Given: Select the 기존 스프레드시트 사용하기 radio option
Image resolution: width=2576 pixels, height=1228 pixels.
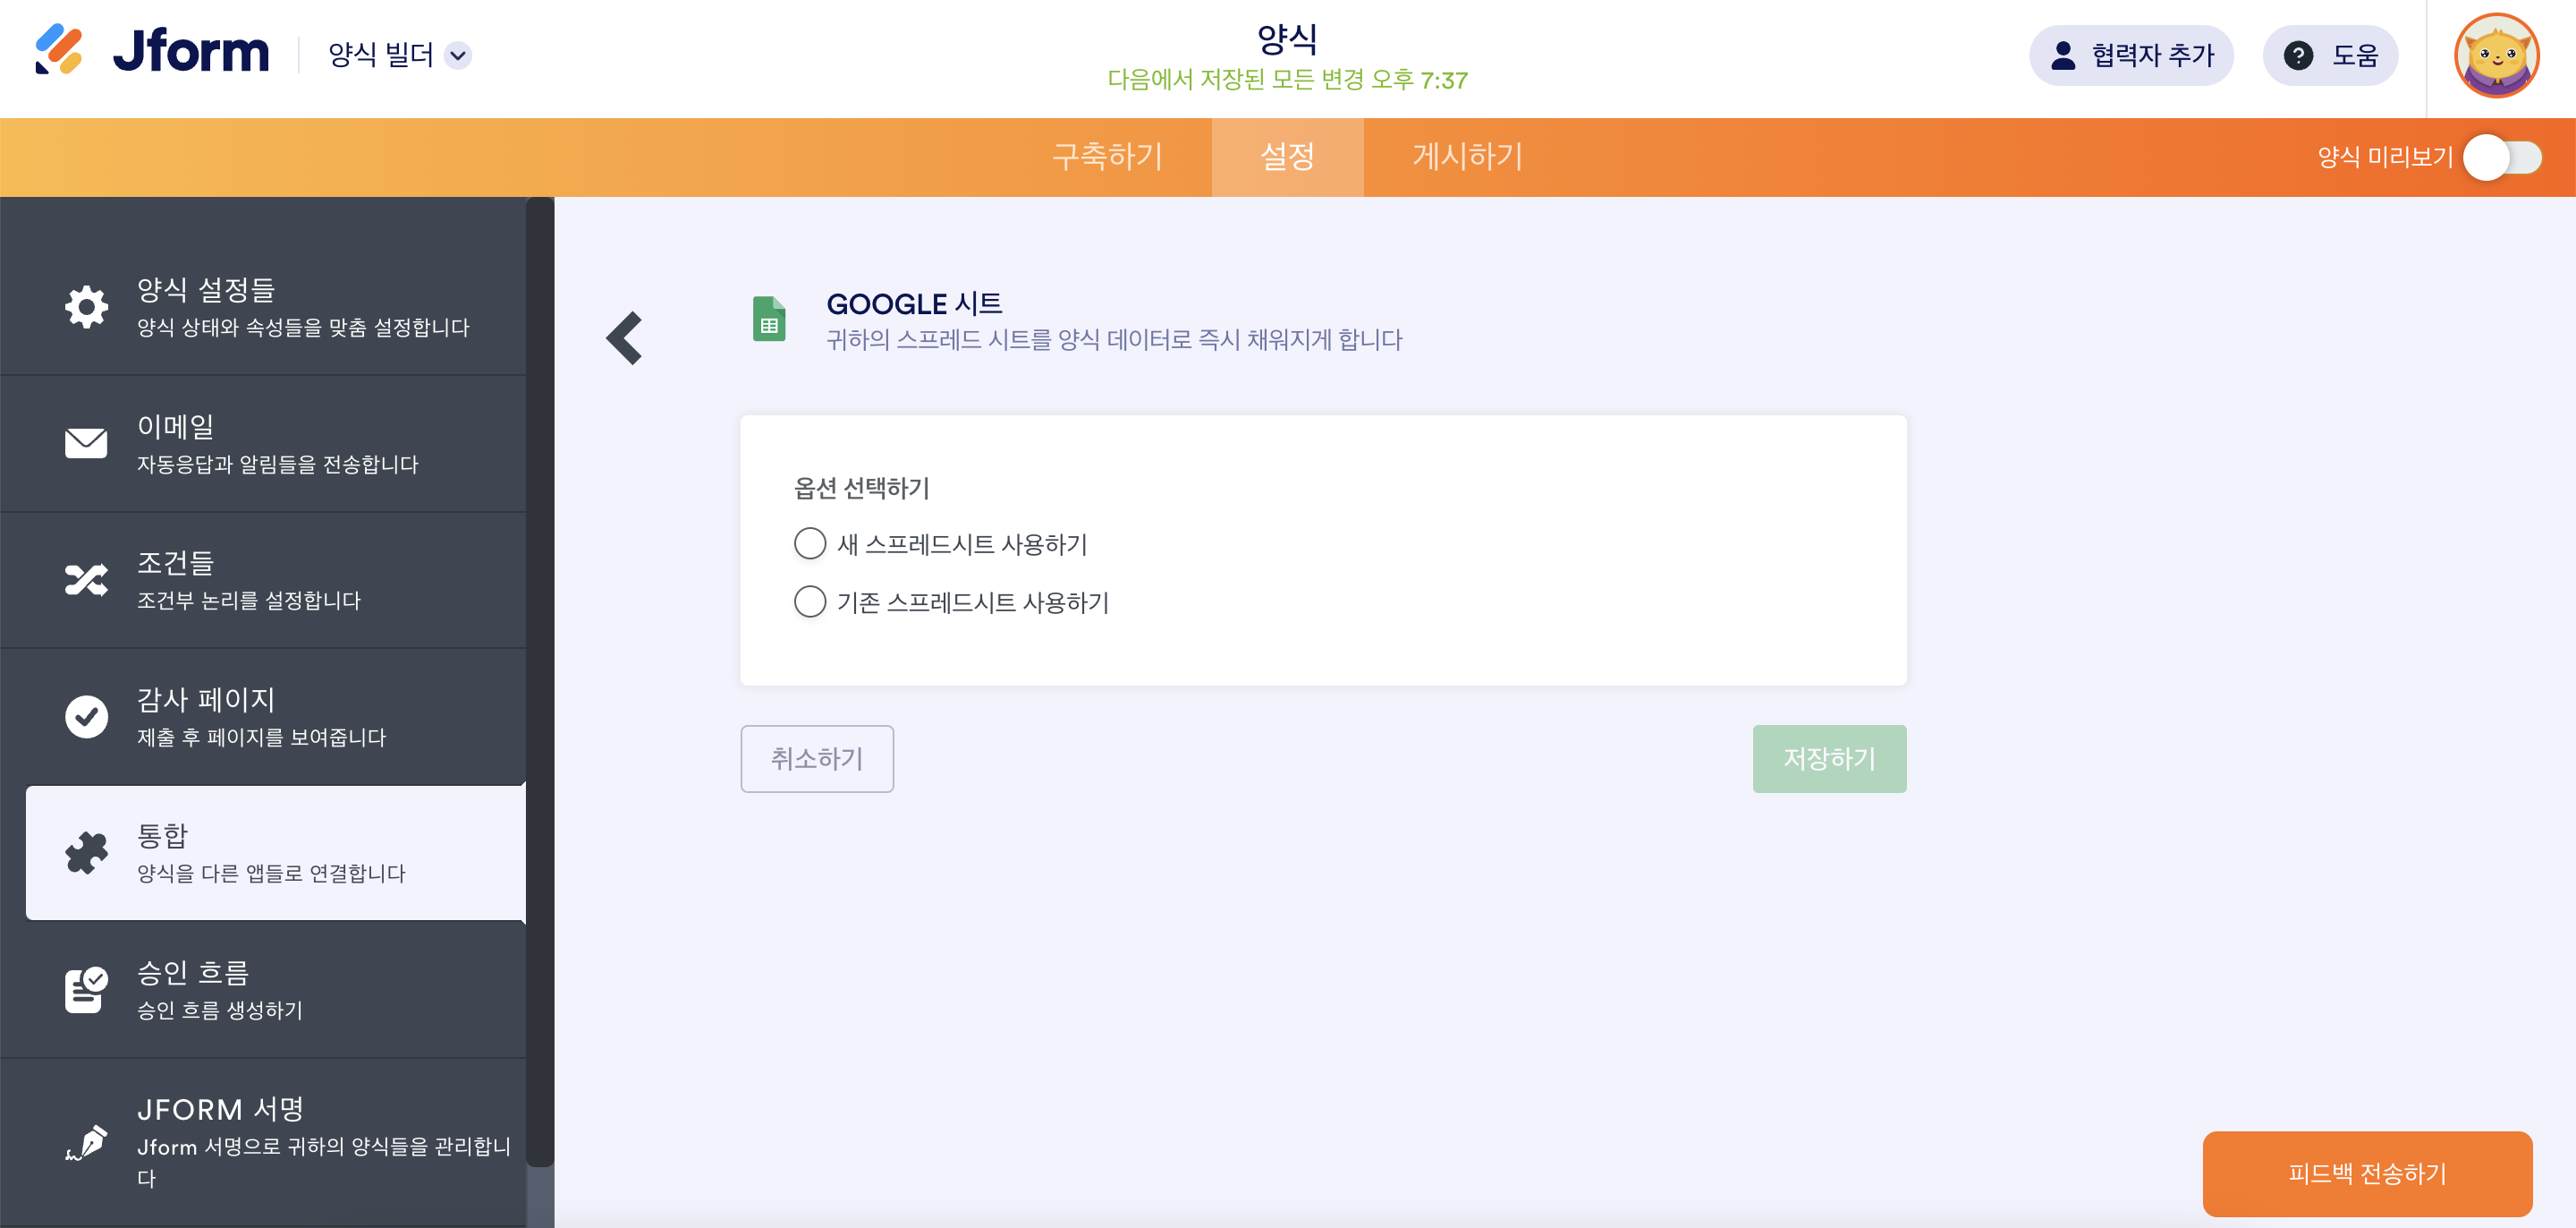Looking at the screenshot, I should [810, 601].
